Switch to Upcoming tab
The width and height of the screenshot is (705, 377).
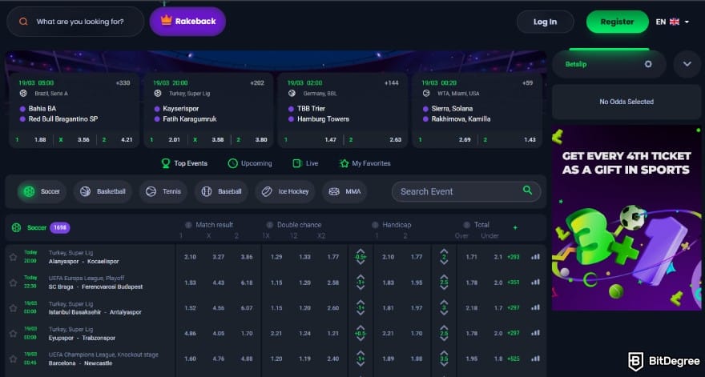pyautogui.click(x=250, y=163)
